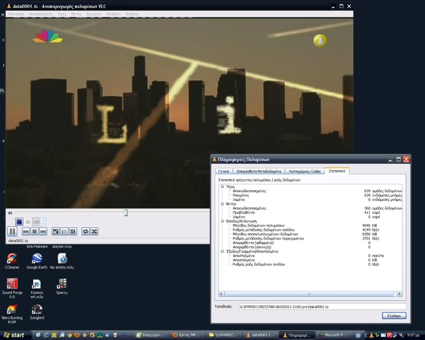This screenshot has height=340, width=425.
Task: Toggle shuffle random playback
Action: [x=94, y=231]
